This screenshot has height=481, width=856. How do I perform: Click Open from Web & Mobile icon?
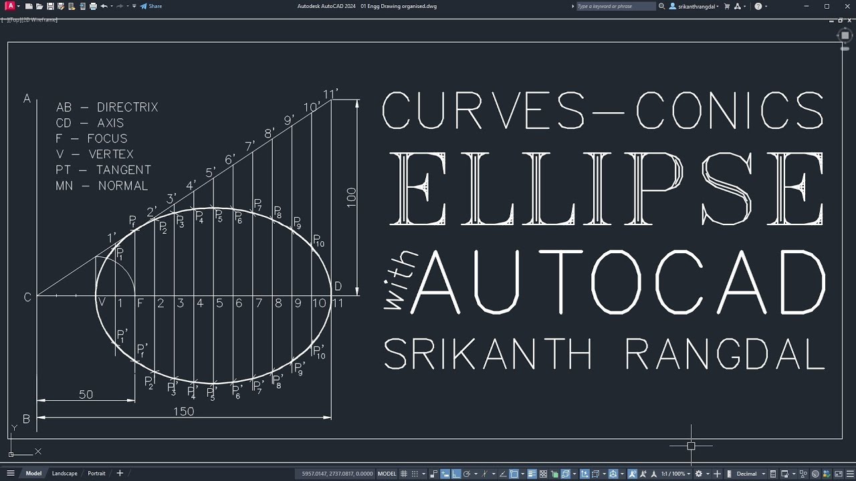72,6
